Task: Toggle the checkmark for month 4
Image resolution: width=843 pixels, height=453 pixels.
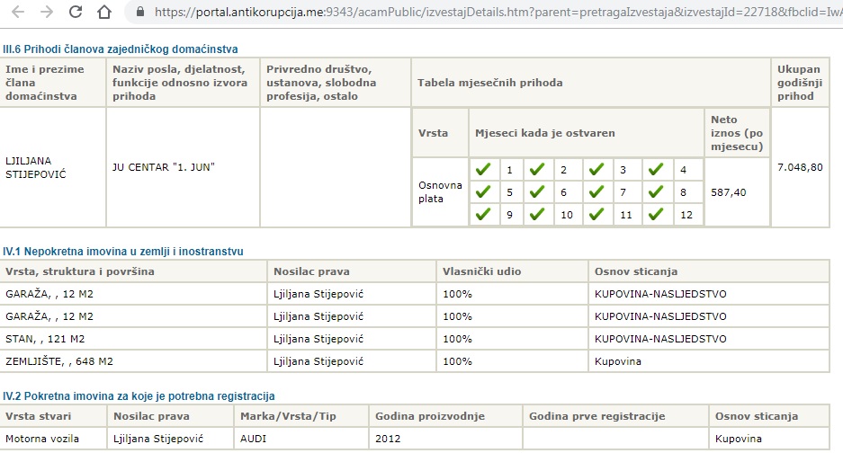Action: point(657,169)
